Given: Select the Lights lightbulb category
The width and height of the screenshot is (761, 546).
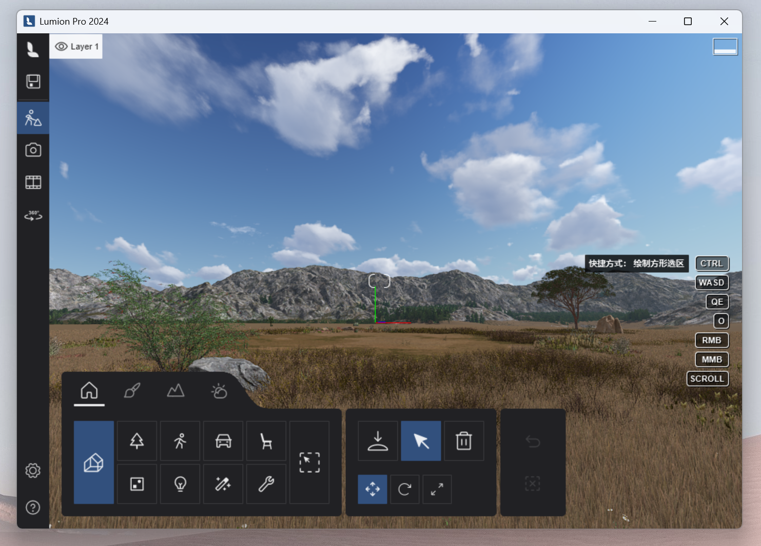Looking at the screenshot, I should [x=180, y=483].
